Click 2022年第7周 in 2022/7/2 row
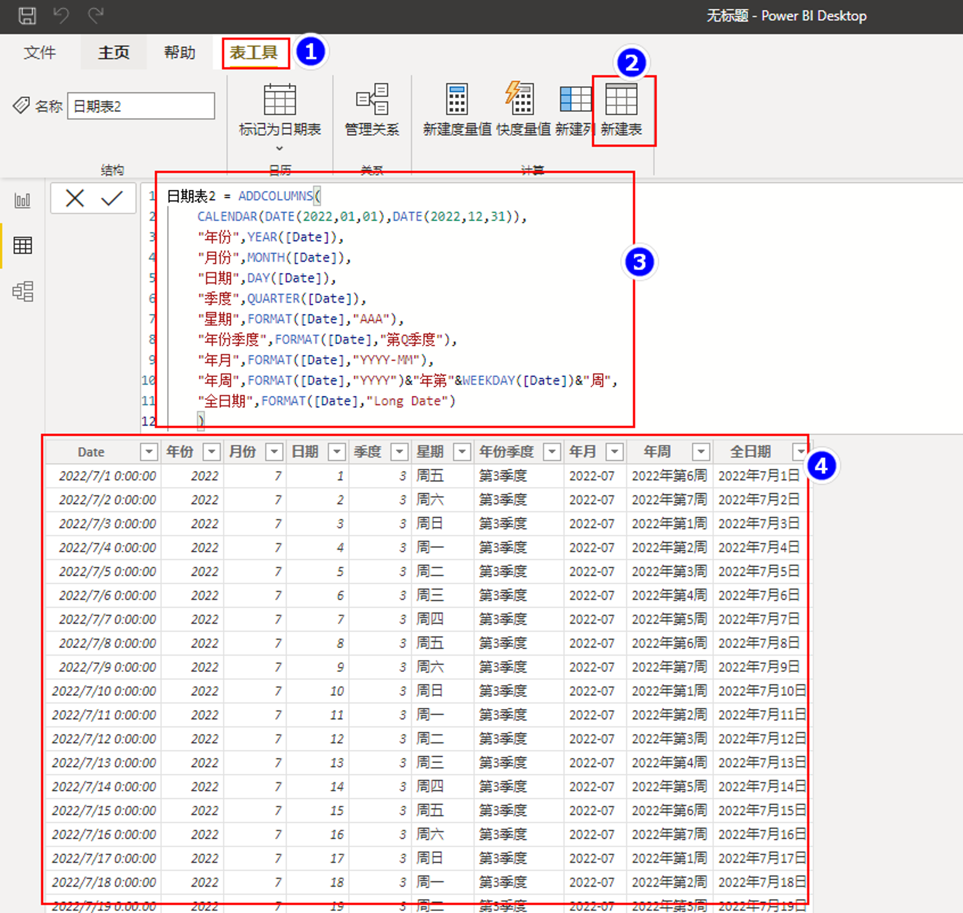The width and height of the screenshot is (963, 913). (x=669, y=499)
